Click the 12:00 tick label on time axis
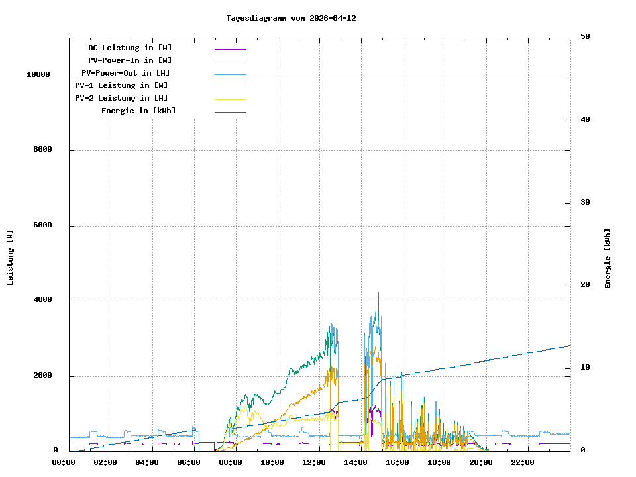 click(314, 462)
